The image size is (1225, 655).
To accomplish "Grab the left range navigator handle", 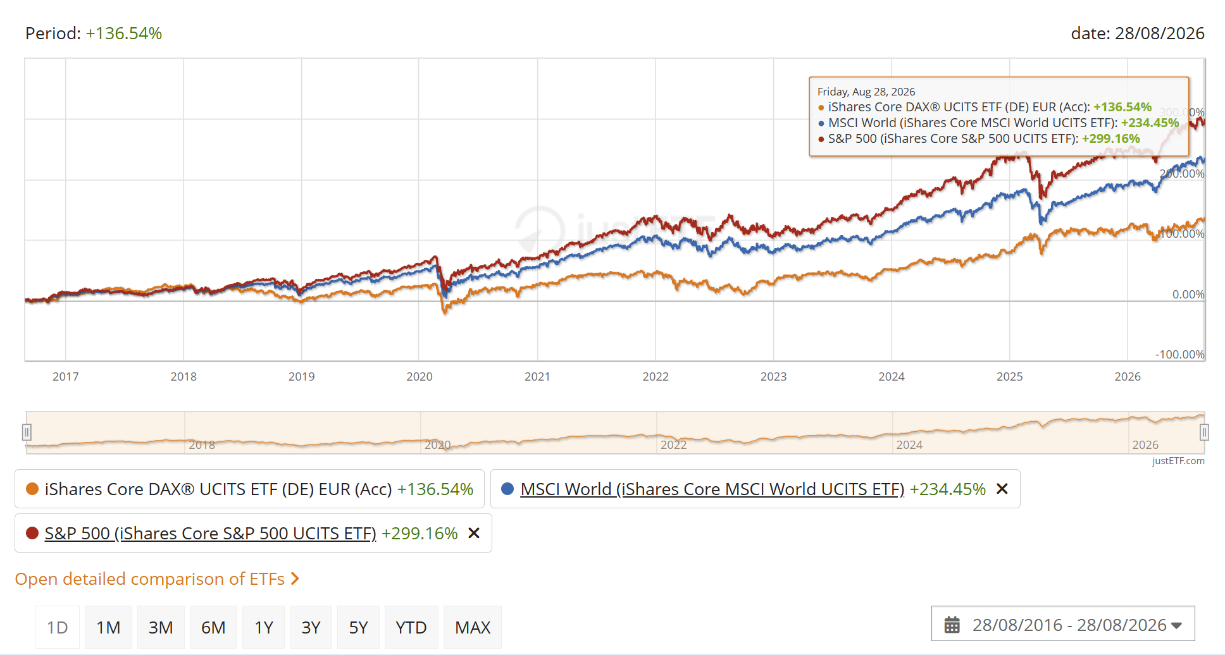I will (27, 432).
